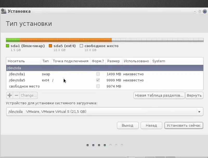Click the Размер column header
208x158 pixels.
[x=114, y=61]
